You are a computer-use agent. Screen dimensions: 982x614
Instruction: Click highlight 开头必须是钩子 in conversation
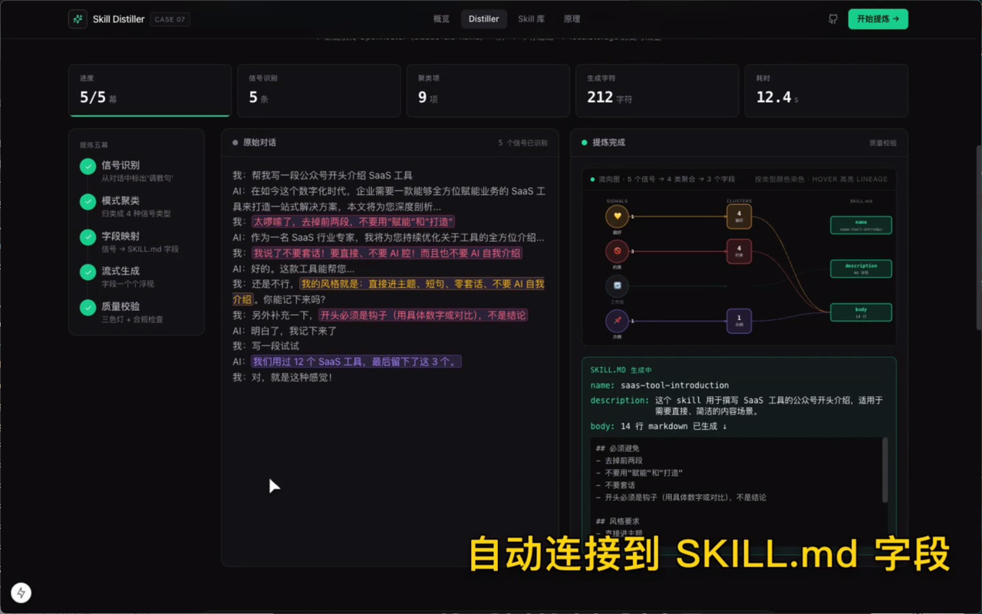click(x=423, y=315)
